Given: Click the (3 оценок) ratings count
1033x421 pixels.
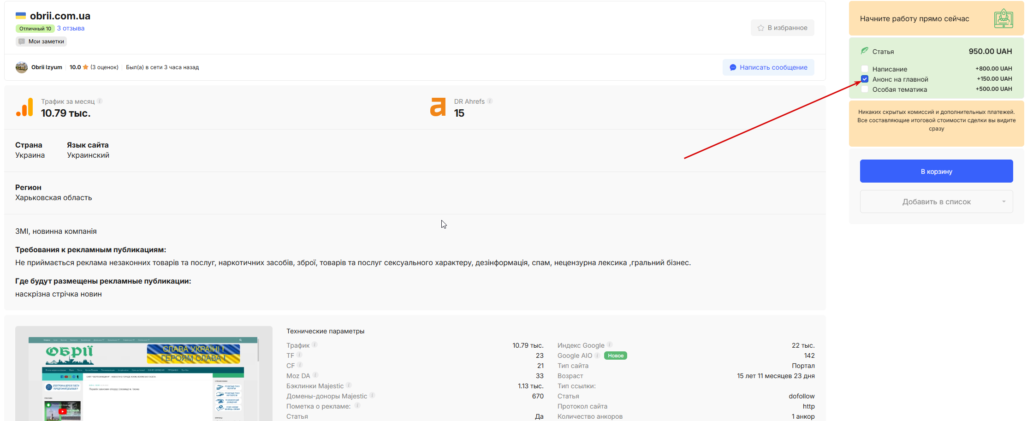Looking at the screenshot, I should [x=104, y=67].
